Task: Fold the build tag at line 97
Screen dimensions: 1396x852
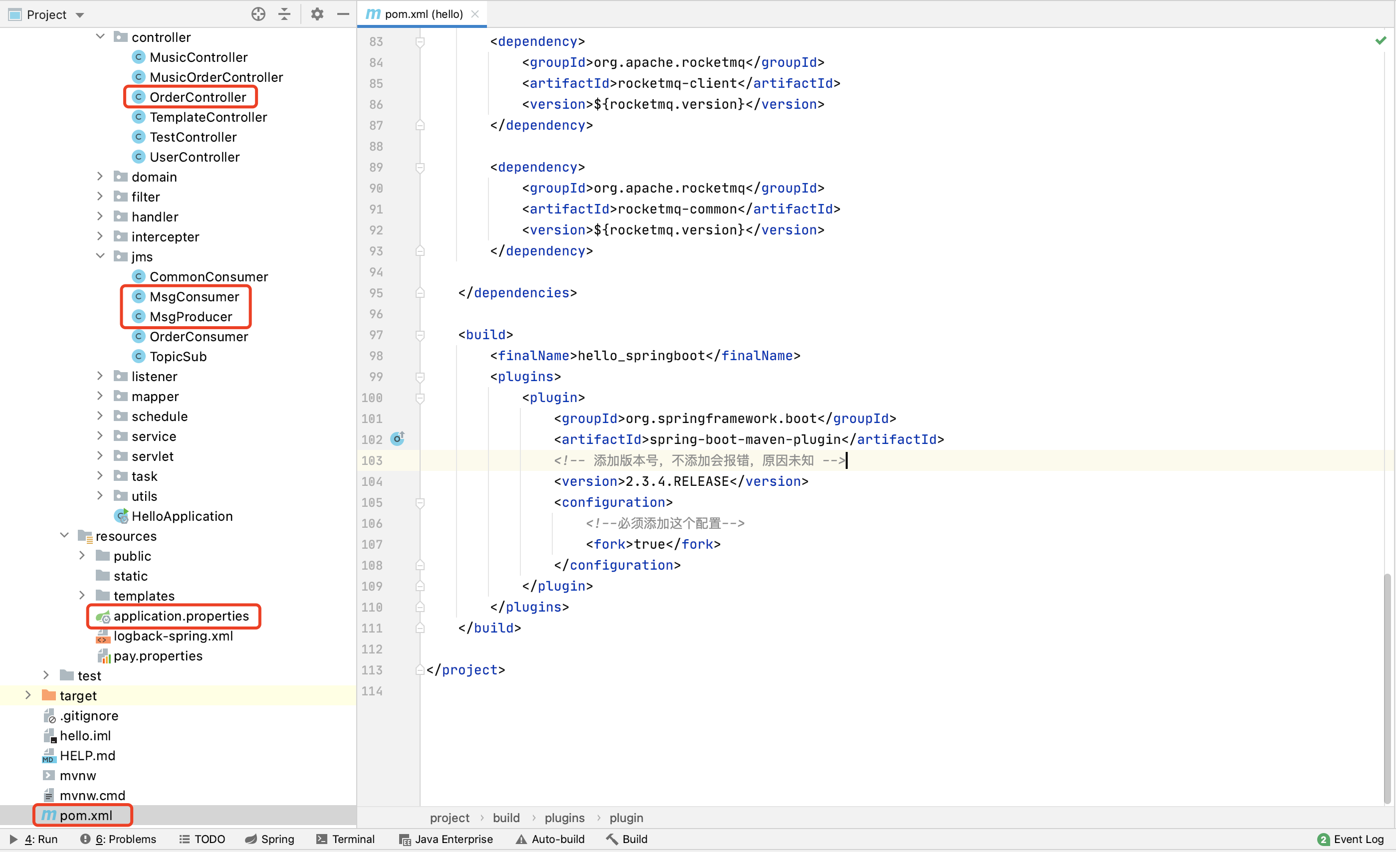Action: click(420, 335)
